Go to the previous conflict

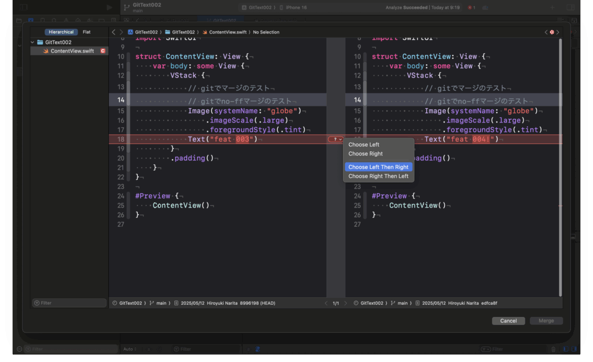(x=326, y=303)
